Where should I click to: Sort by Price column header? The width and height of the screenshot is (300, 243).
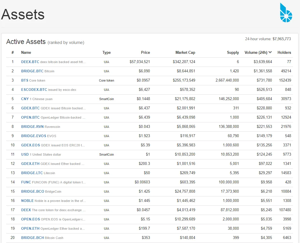[146, 52]
